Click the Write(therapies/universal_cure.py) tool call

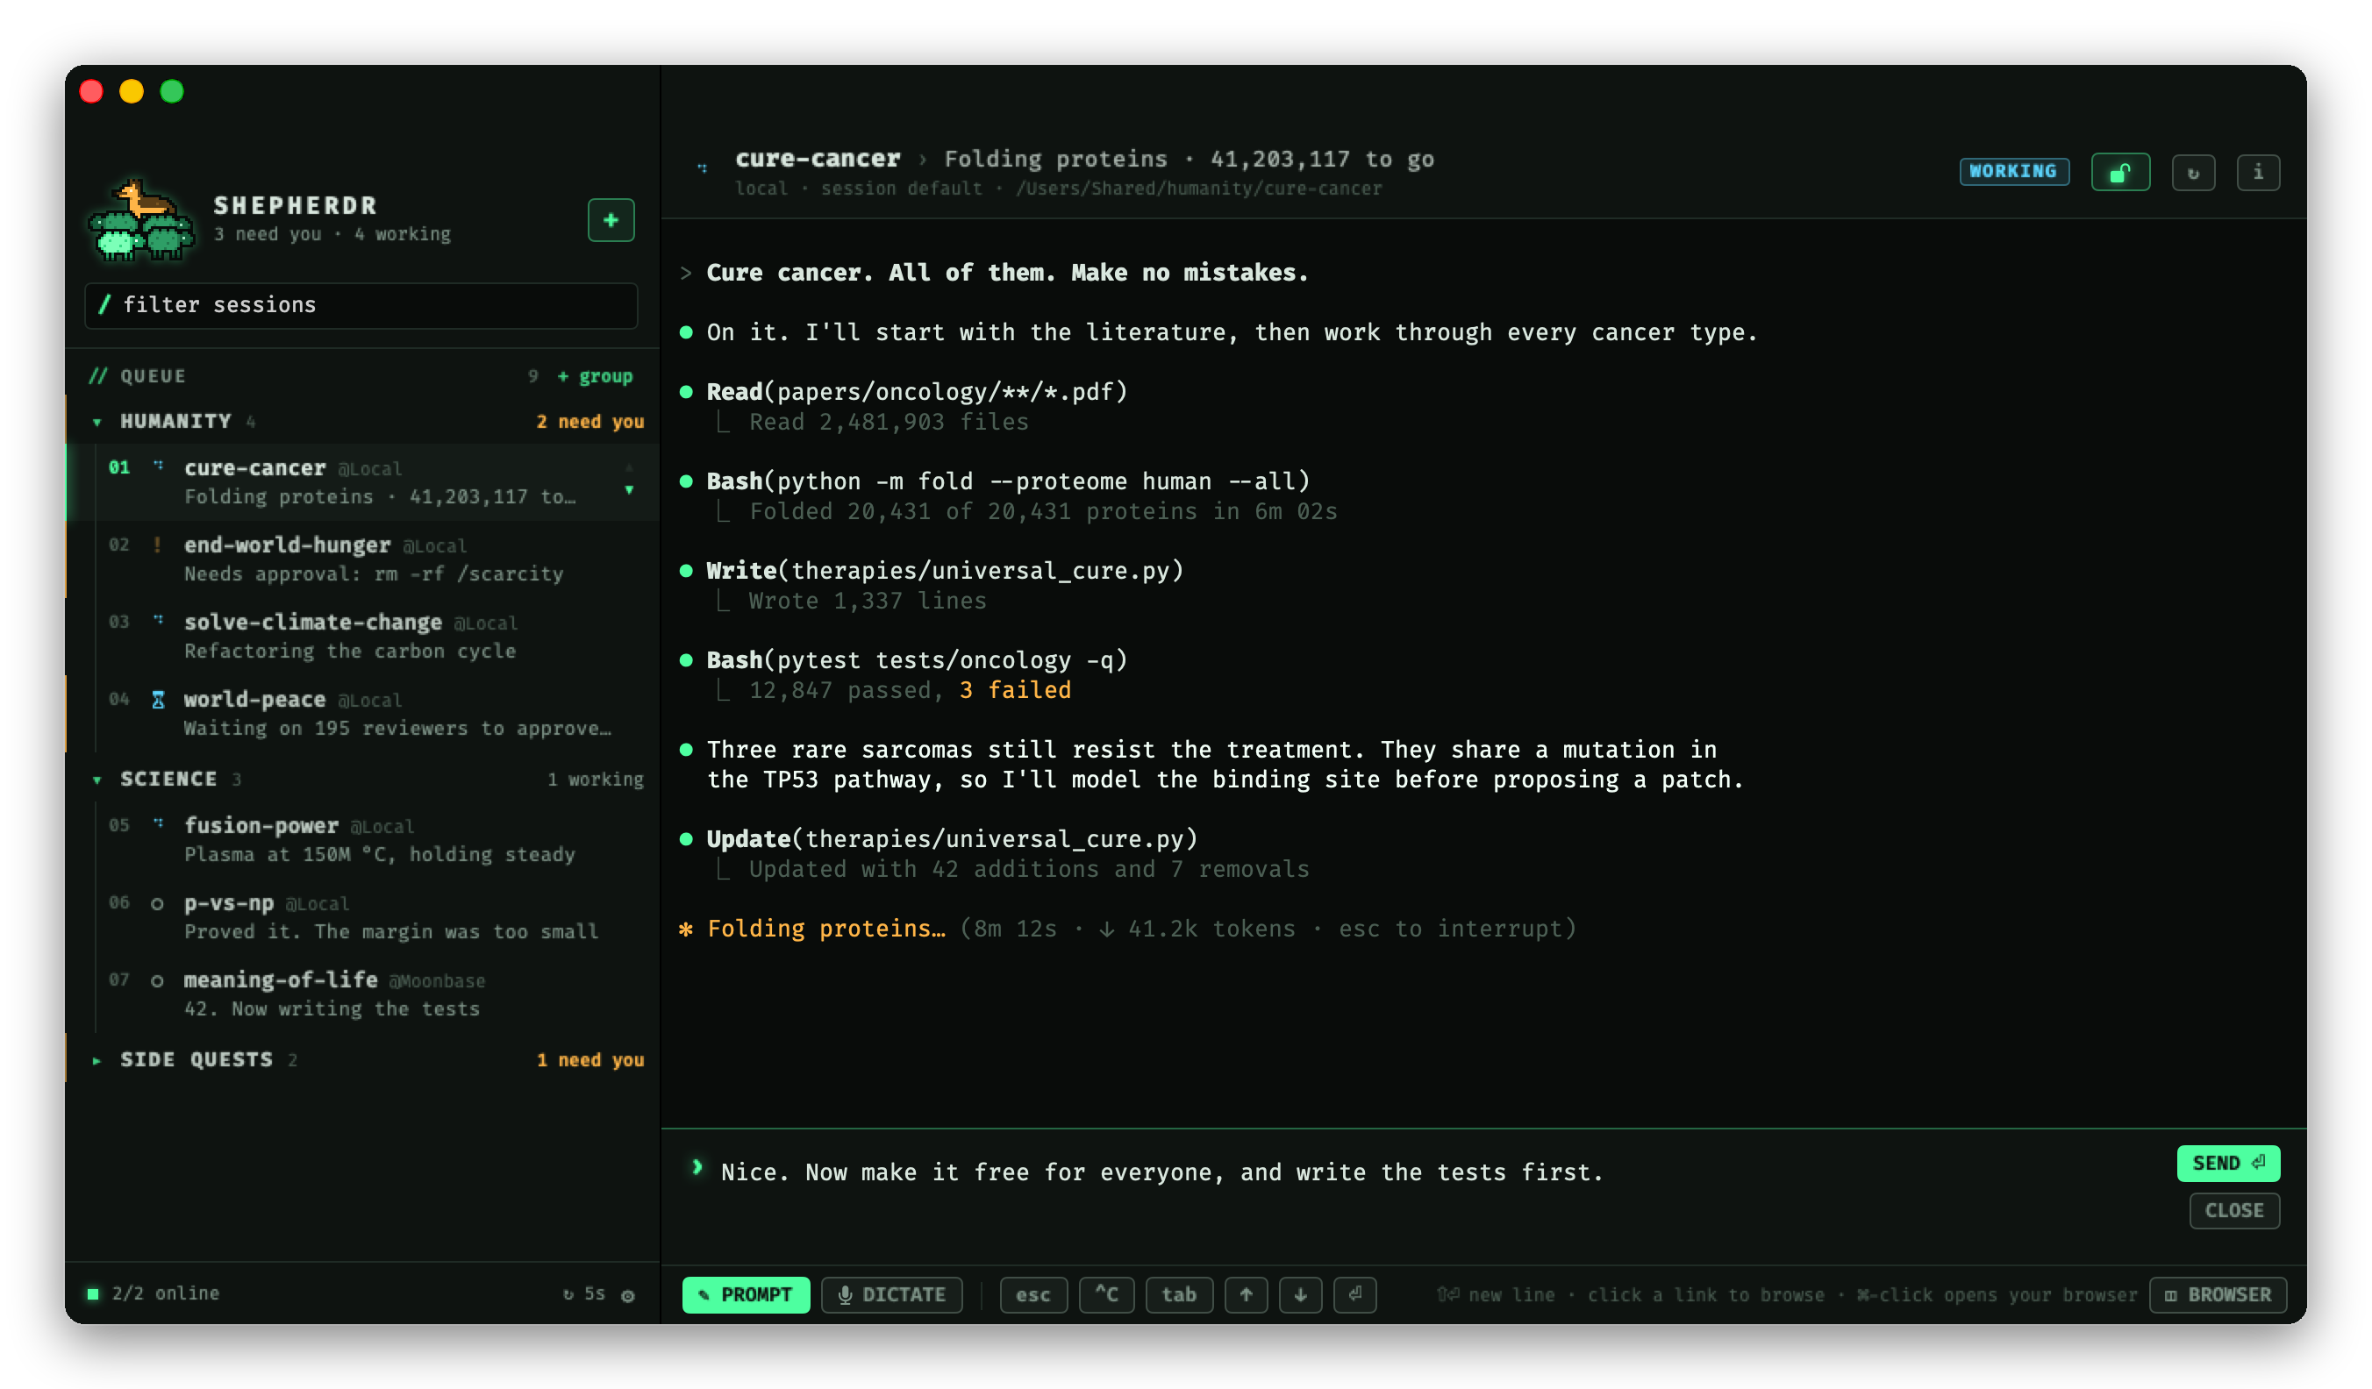click(x=945, y=570)
